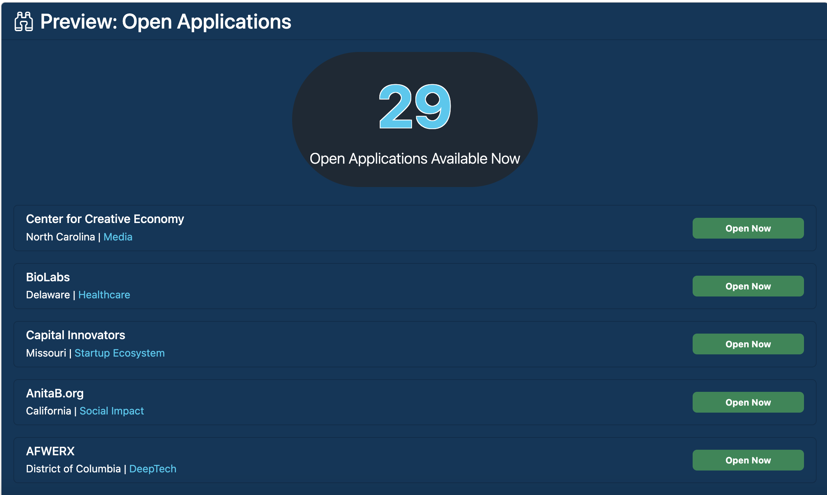Click the Startup Ecosystem link
This screenshot has height=495, width=827.
pyautogui.click(x=119, y=353)
